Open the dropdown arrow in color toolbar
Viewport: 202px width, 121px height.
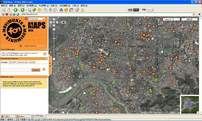click(152, 10)
